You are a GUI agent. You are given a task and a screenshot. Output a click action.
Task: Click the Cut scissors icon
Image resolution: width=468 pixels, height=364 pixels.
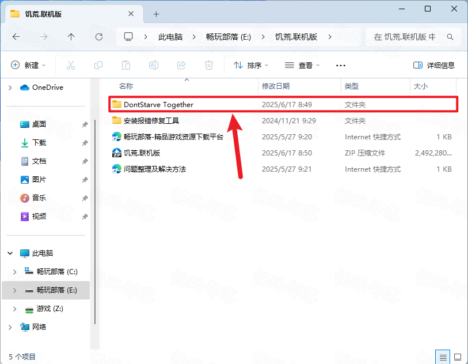coord(71,65)
